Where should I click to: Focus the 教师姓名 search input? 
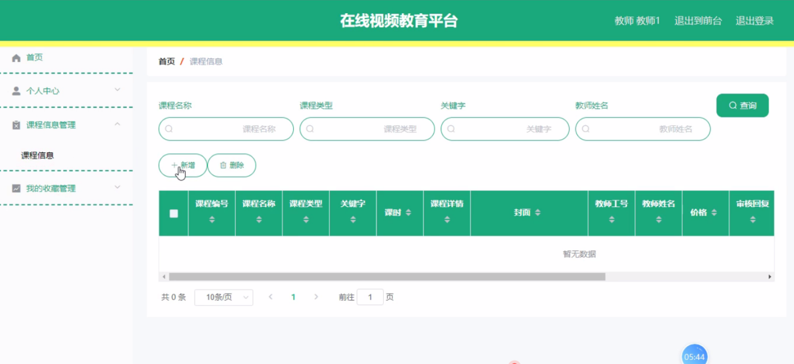pyautogui.click(x=643, y=129)
